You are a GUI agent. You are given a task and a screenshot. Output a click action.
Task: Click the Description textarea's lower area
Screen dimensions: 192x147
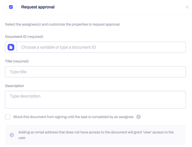[x=95, y=105]
